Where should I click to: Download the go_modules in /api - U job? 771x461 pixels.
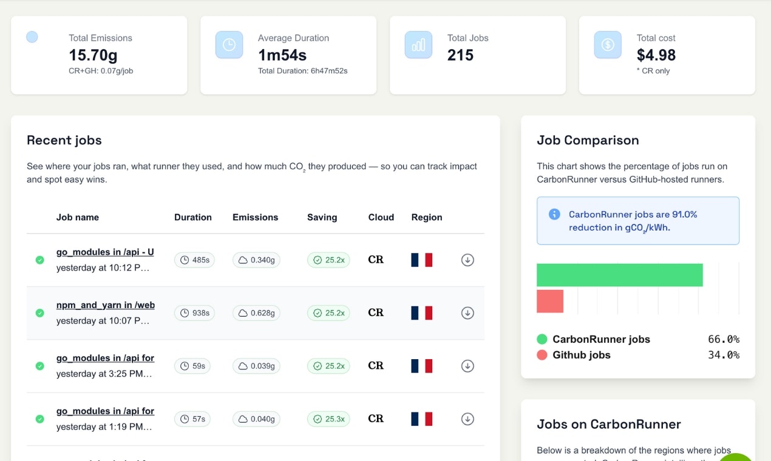click(x=467, y=260)
